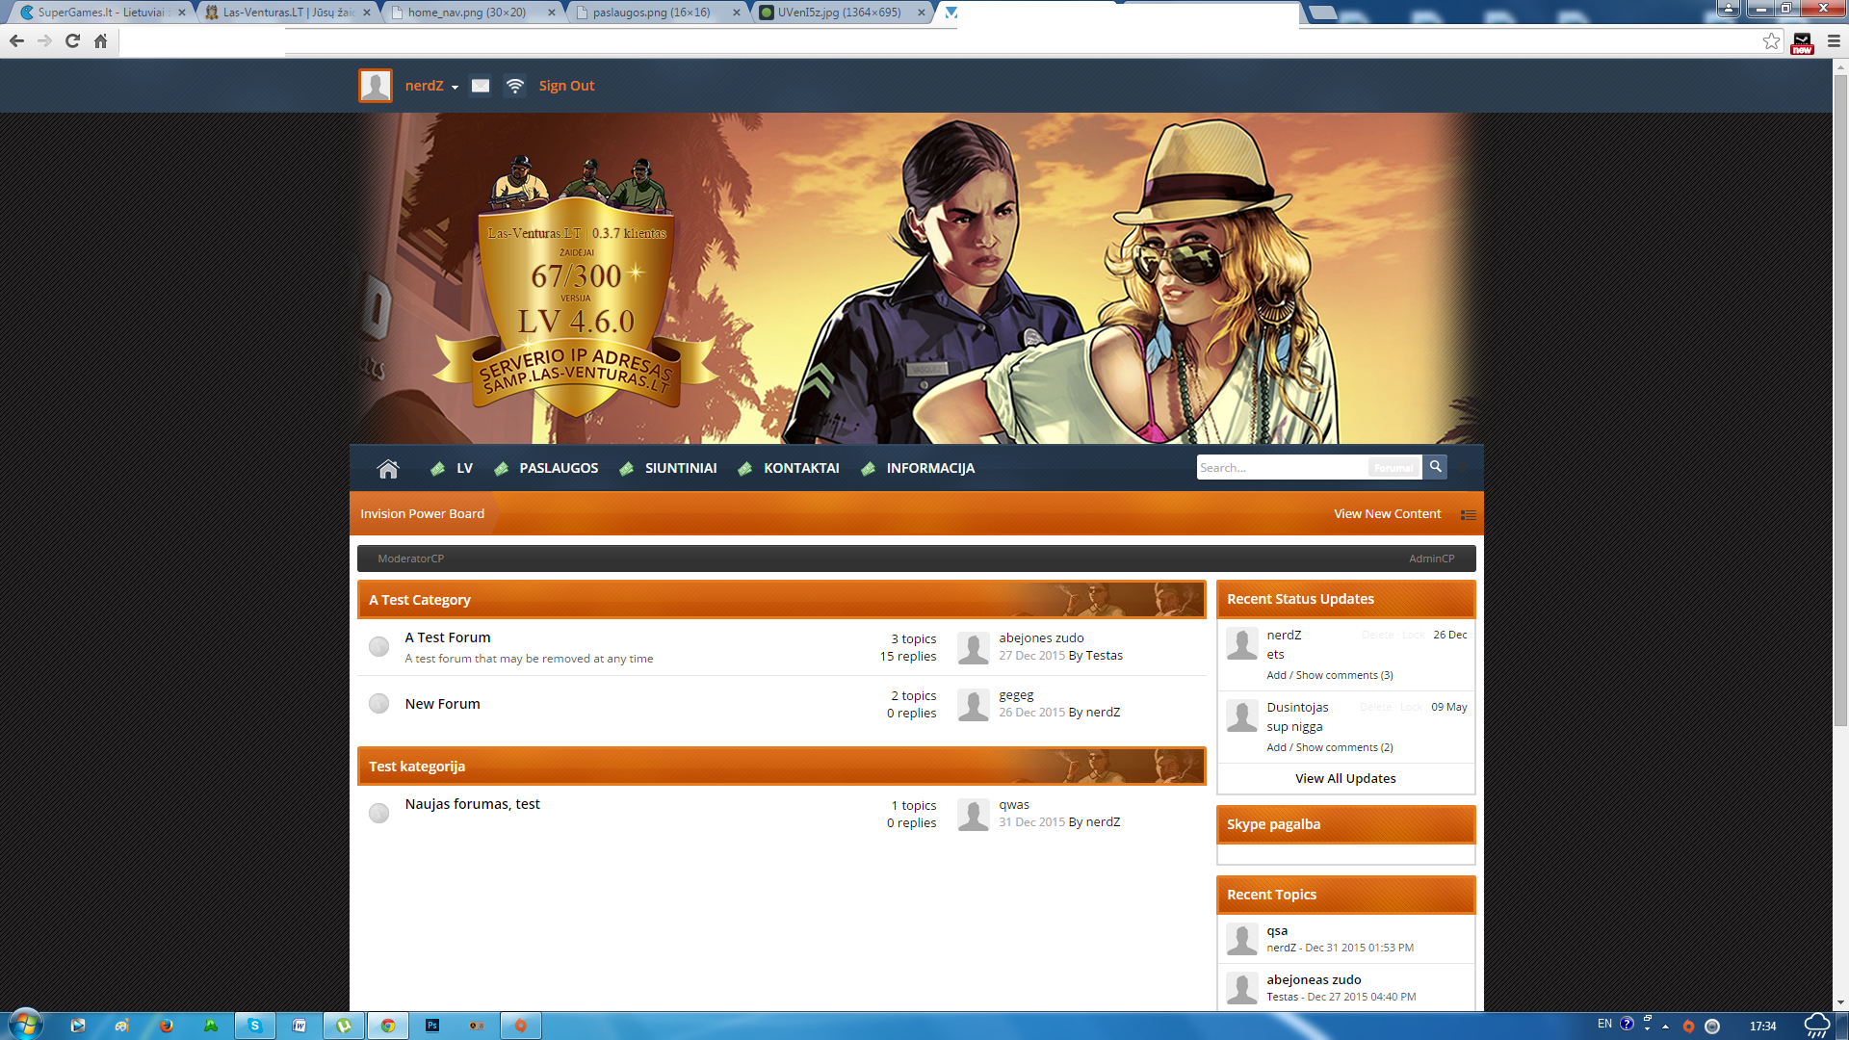The height and width of the screenshot is (1040, 1849).
Task: Open the notifications feed icon
Action: 515,86
